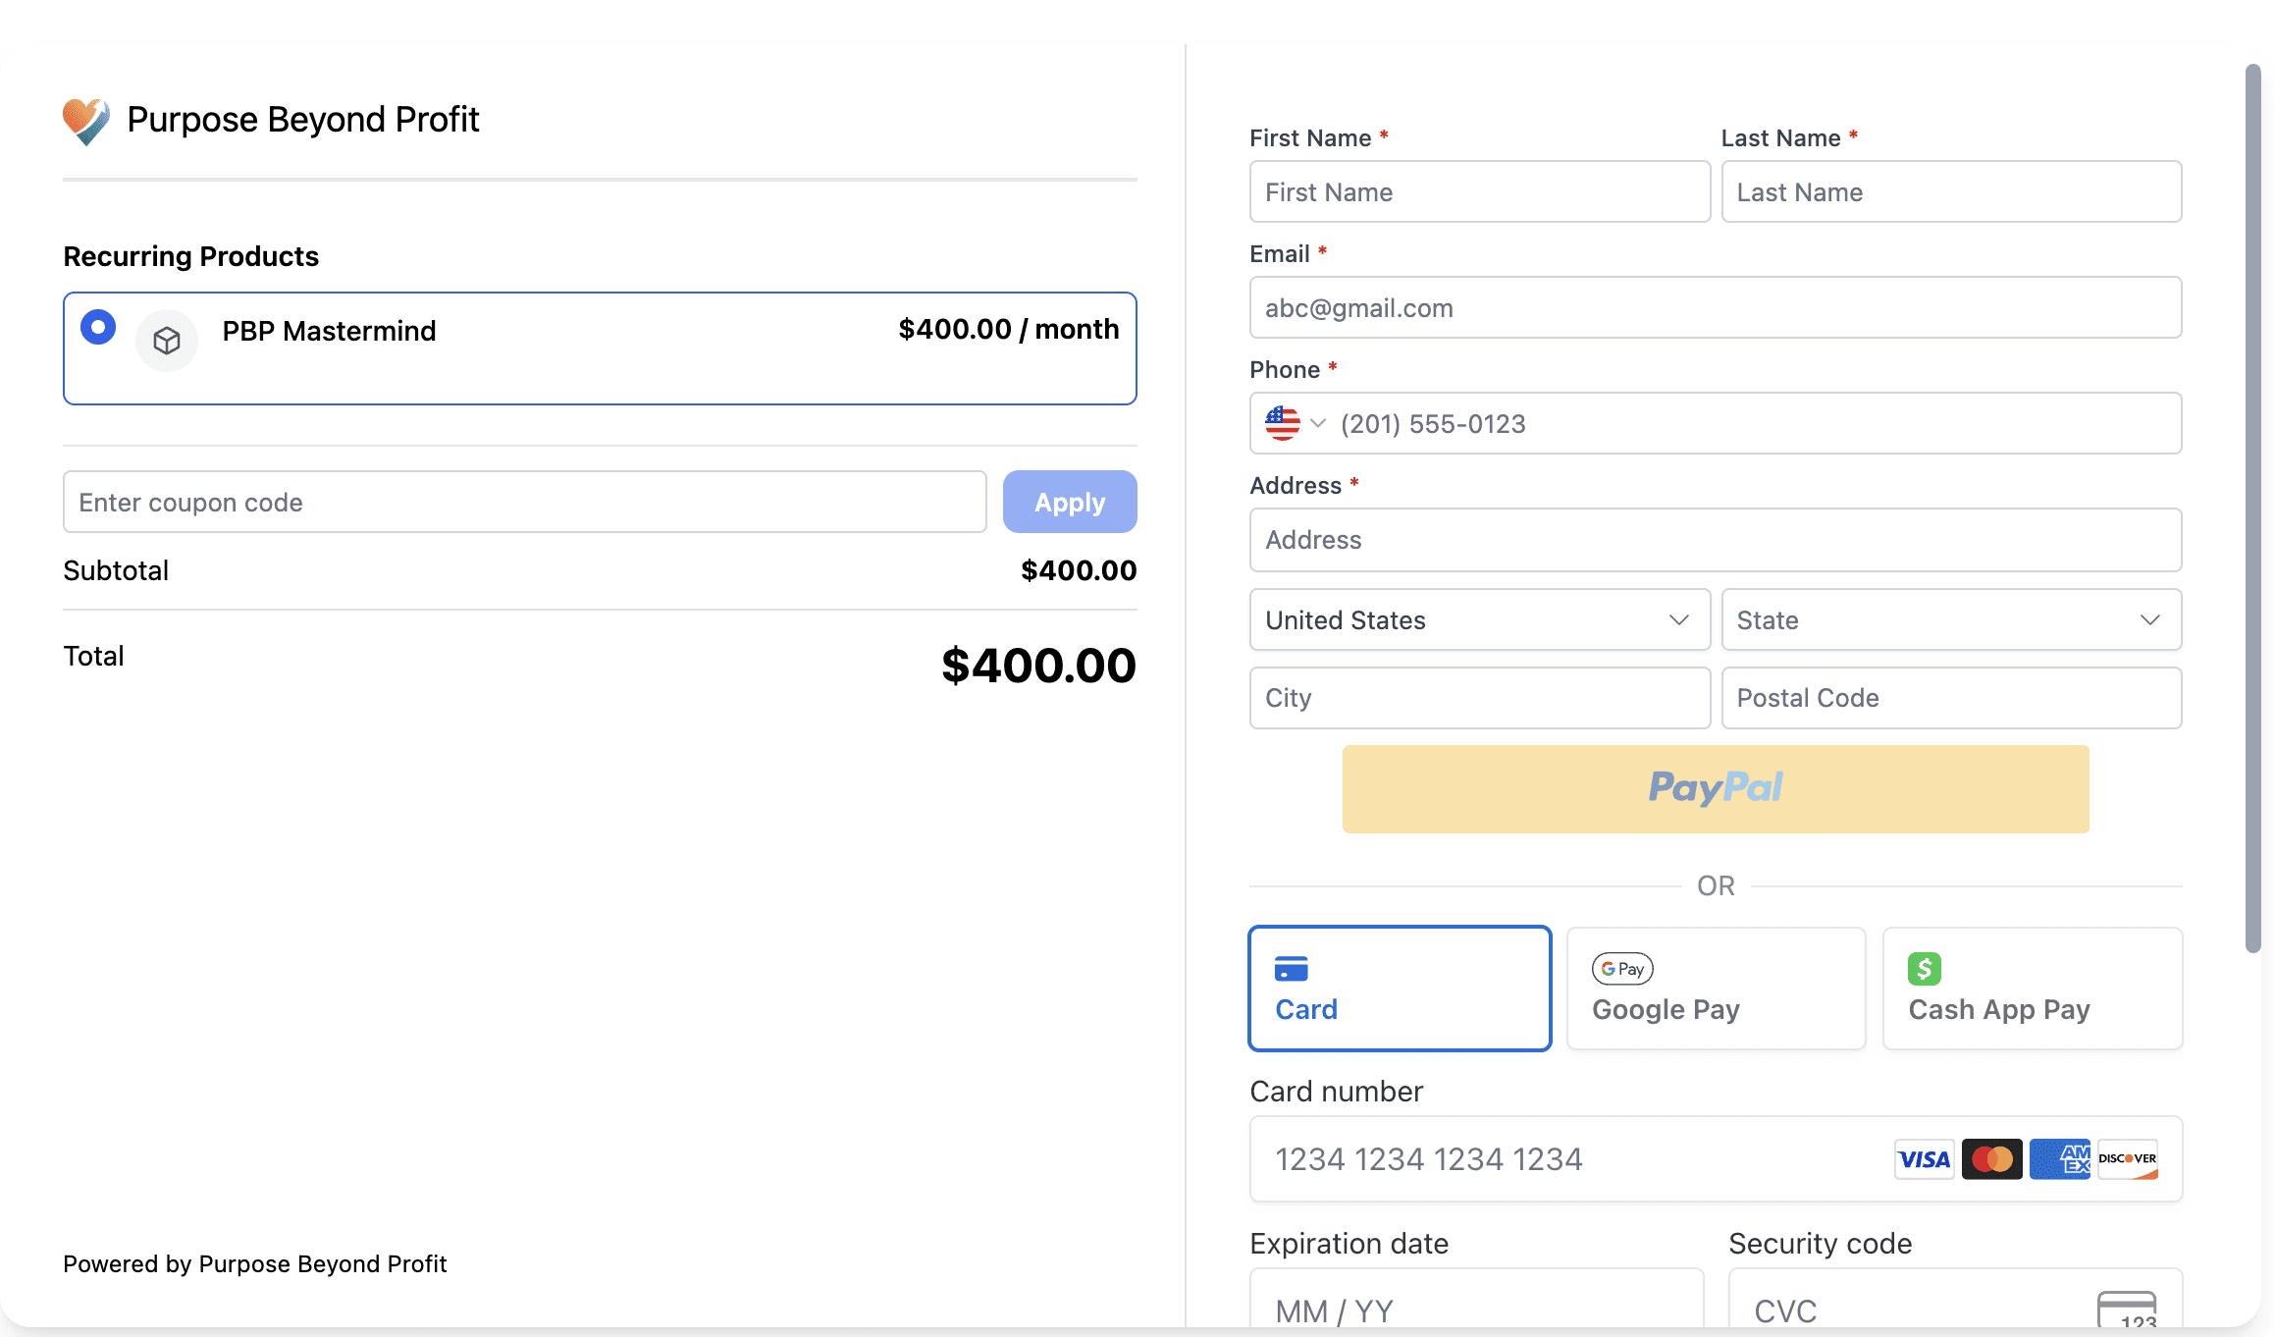2275x1337 pixels.
Task: Click the Mastercard logo icon
Action: pyautogui.click(x=1991, y=1159)
